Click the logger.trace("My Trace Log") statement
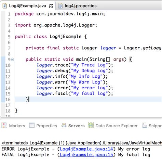Image resolution: width=162 pixels, height=166 pixels. coord(75,65)
